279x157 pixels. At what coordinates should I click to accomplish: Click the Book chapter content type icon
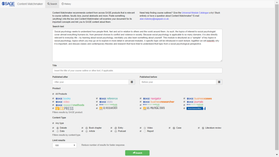[x=86, y=128]
